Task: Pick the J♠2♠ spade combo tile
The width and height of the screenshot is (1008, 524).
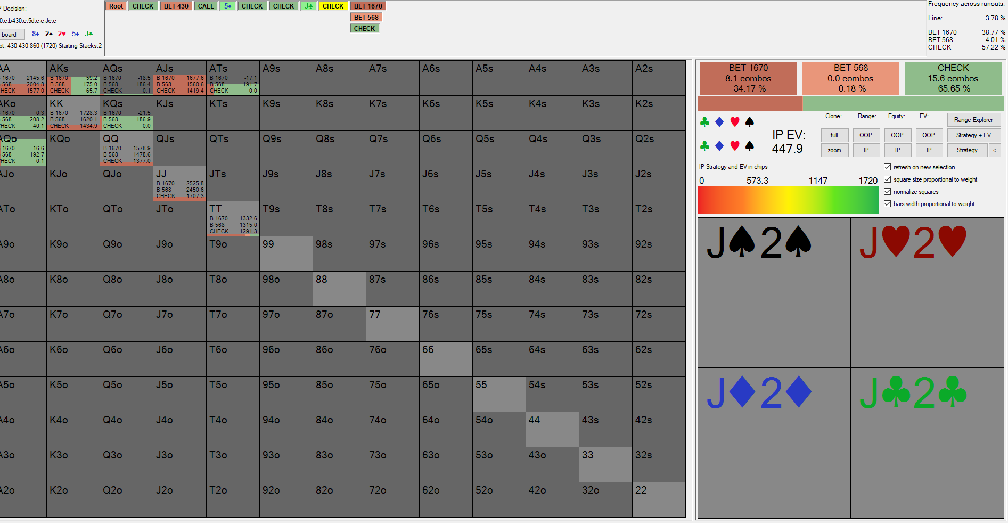Action: pyautogui.click(x=774, y=292)
